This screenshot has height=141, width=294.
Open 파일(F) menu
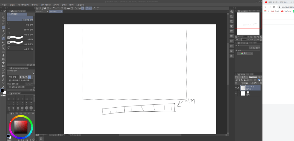[x=5, y=5]
